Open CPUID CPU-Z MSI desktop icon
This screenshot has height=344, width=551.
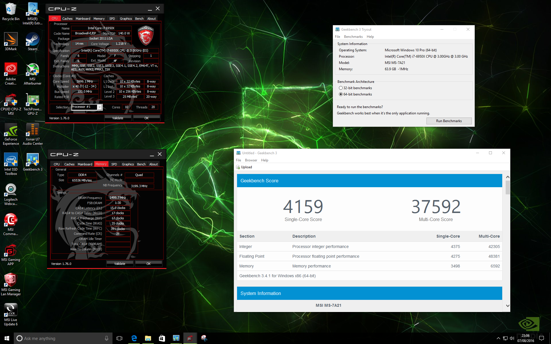(x=11, y=104)
